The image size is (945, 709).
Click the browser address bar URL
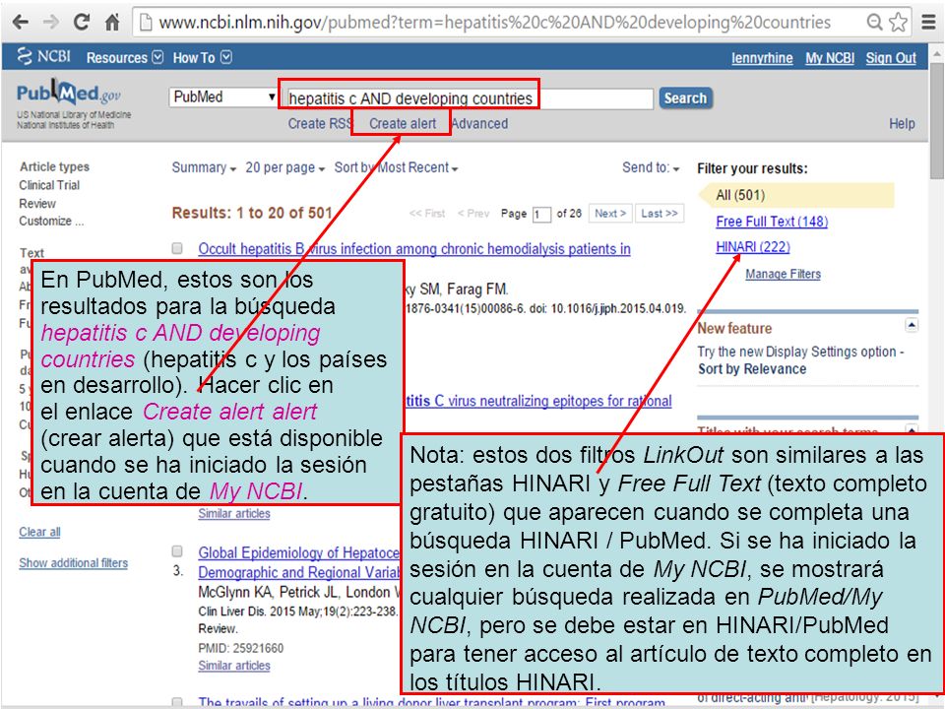pos(494,23)
